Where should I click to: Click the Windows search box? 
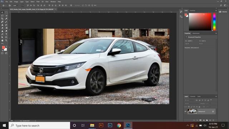click(39, 125)
